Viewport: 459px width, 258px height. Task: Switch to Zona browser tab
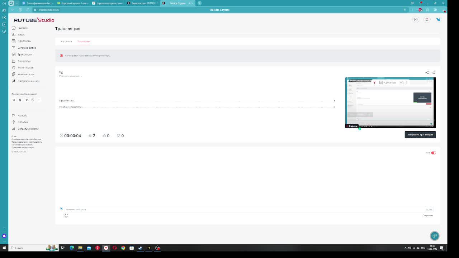click(38, 3)
